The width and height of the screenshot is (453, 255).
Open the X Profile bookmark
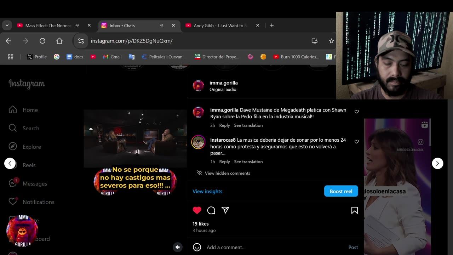point(37,57)
